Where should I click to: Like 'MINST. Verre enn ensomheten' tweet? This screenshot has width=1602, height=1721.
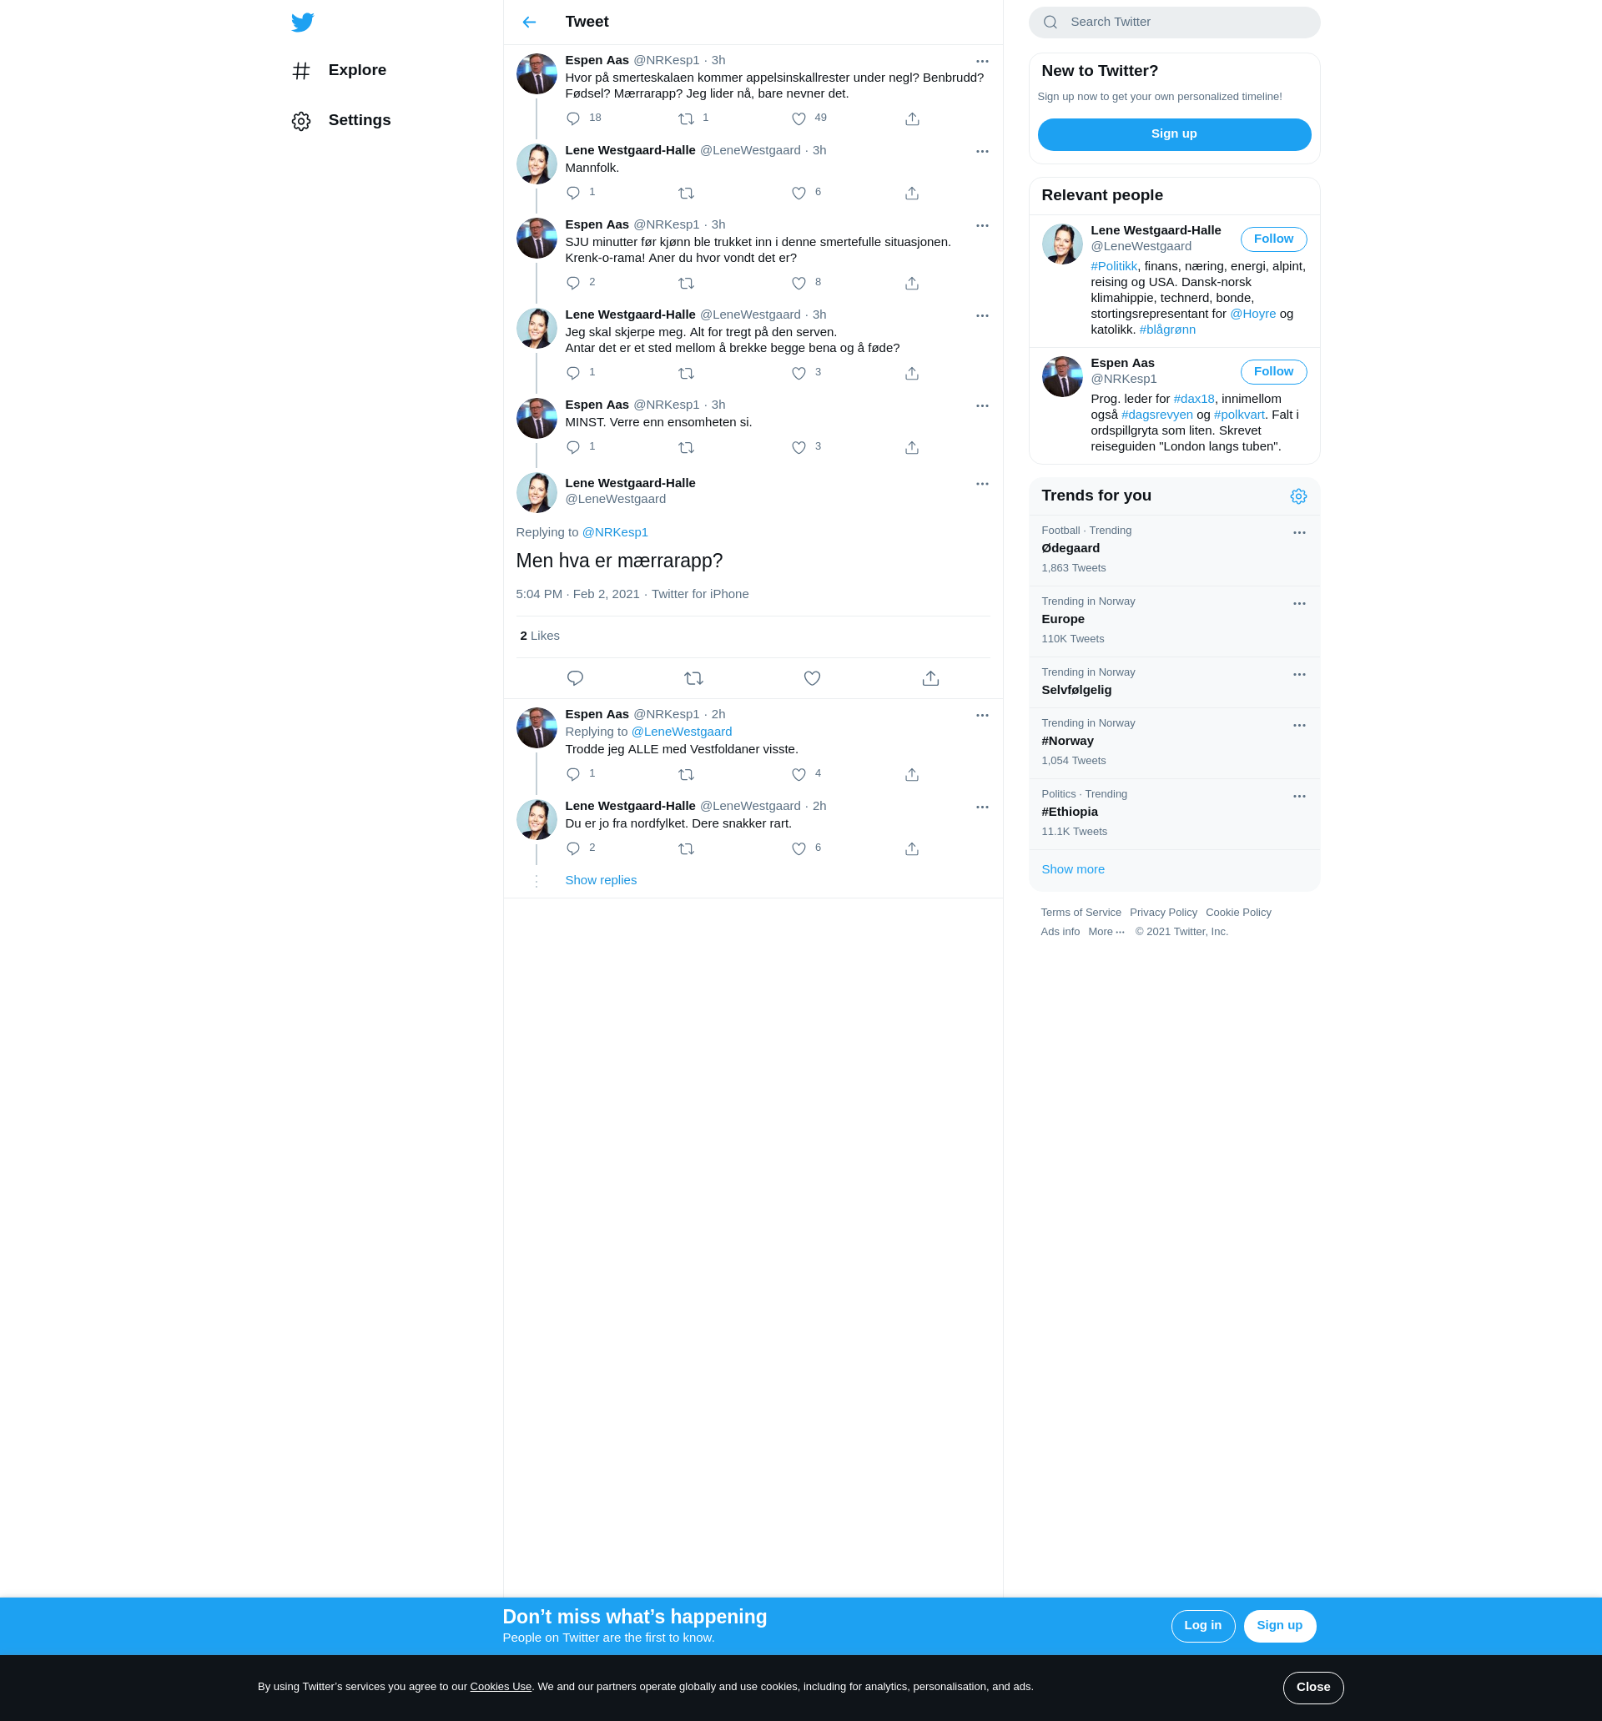[x=798, y=448]
